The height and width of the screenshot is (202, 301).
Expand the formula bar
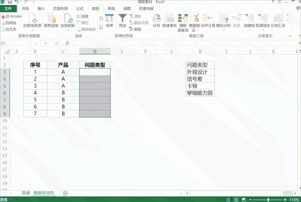coord(299,43)
